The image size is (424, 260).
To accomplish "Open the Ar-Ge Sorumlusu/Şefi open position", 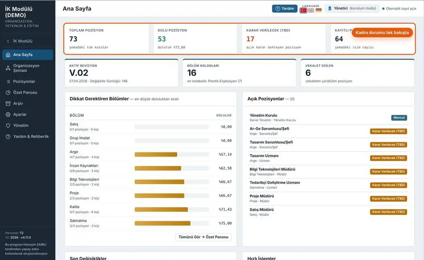I will click(x=328, y=131).
